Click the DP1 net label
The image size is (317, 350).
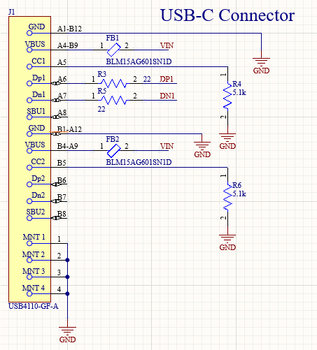point(167,79)
